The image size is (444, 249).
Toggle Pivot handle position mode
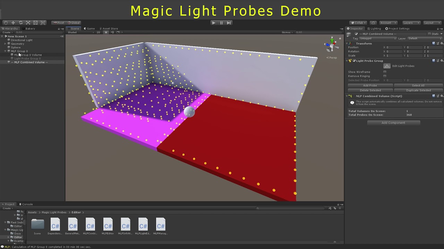click(59, 23)
